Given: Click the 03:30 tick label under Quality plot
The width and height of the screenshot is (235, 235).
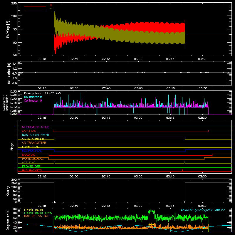Looking at the screenshot, I should click(202, 206).
